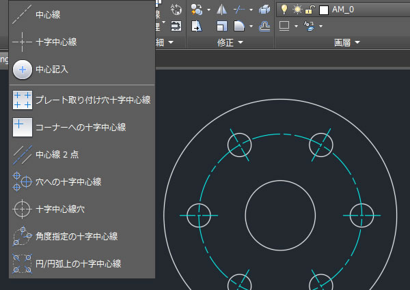Toggle the layer lock padlock icon
Image resolution: width=410 pixels, height=290 pixels.
click(310, 10)
